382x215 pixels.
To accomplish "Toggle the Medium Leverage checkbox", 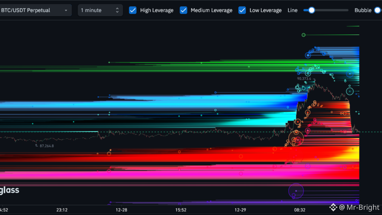I will tap(183, 10).
